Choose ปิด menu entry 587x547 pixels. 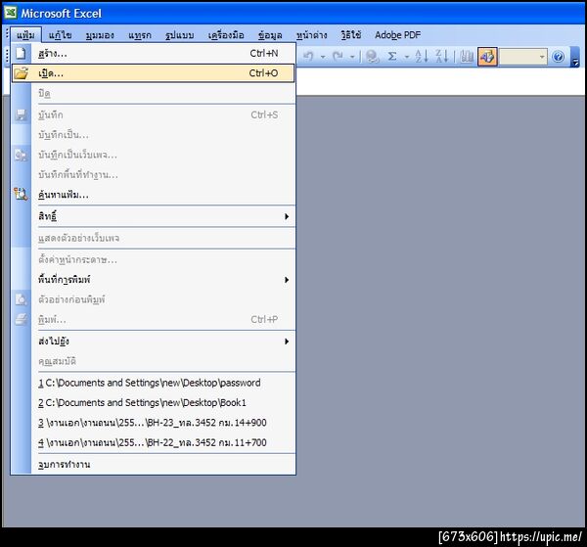pos(154,93)
